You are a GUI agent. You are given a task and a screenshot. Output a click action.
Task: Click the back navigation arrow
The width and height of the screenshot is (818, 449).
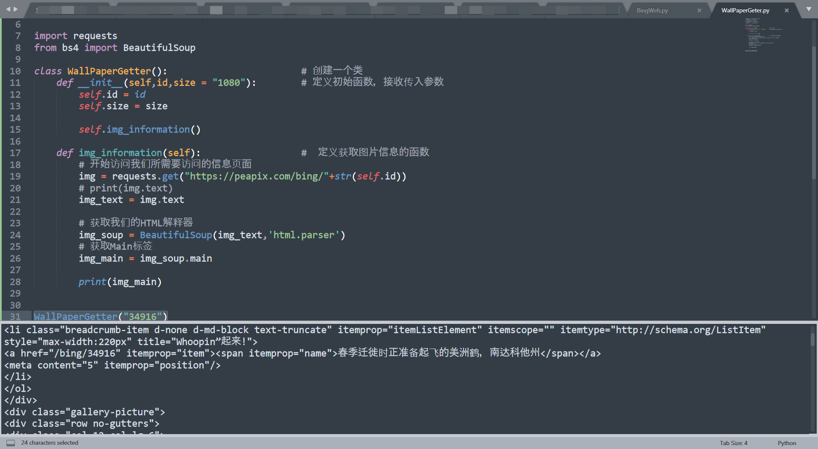[x=8, y=8]
